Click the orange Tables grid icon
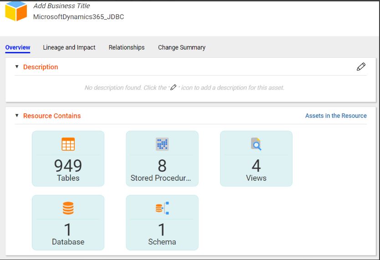Image resolution: width=380 pixels, height=260 pixels. [68, 144]
